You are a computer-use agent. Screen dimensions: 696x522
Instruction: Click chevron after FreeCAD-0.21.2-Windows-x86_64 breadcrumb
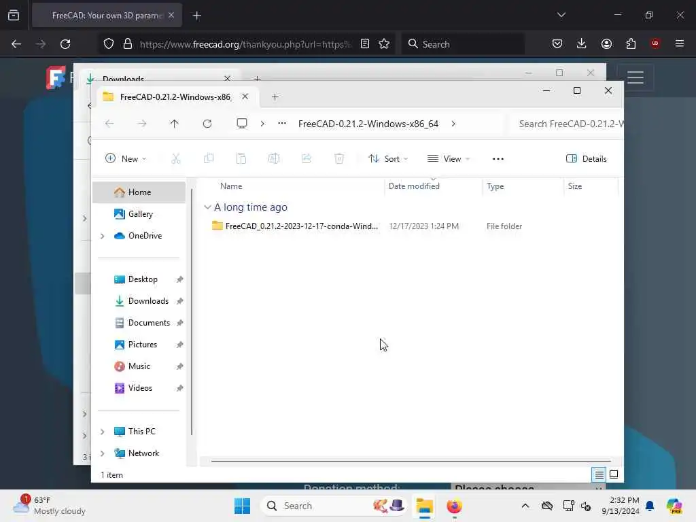[x=453, y=124]
